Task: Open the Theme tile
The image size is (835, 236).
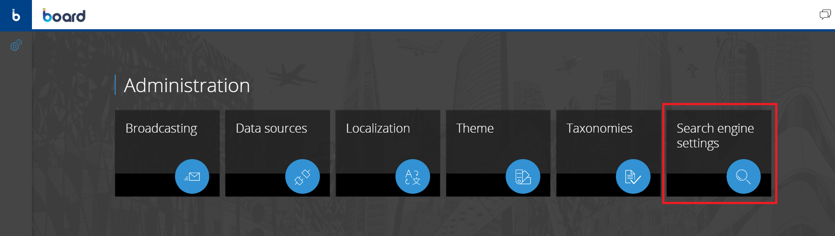Action: pyautogui.click(x=498, y=153)
